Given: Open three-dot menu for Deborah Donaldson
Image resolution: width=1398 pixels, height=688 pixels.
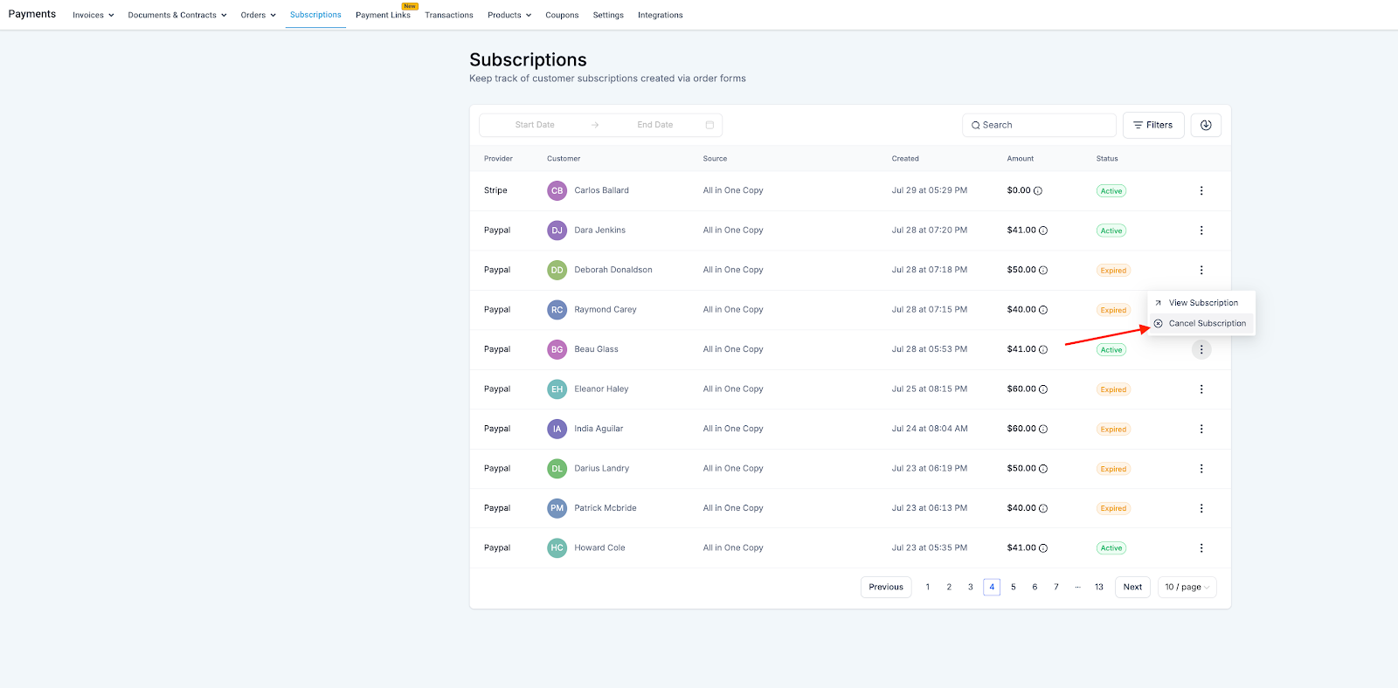Looking at the screenshot, I should click(1201, 270).
